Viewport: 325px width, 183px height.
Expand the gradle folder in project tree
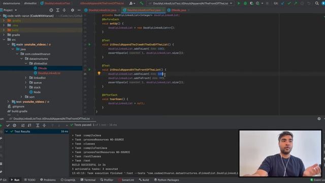pos(4,35)
